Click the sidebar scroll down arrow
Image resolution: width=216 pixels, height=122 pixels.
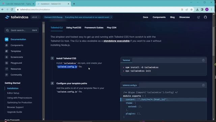(x=44, y=119)
